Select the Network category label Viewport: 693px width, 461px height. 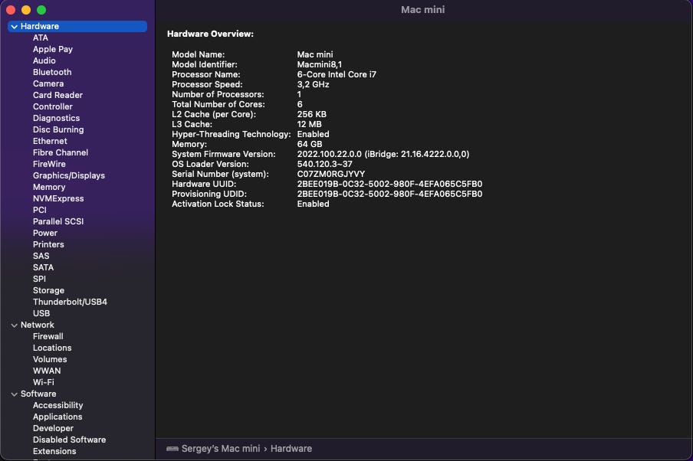point(38,325)
